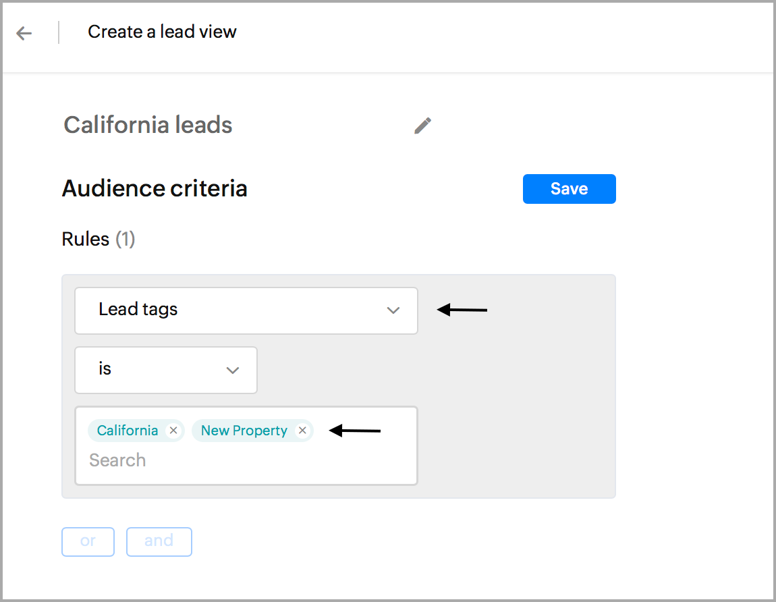The width and height of the screenshot is (776, 602).
Task: Remove the California tag
Action: point(173,431)
